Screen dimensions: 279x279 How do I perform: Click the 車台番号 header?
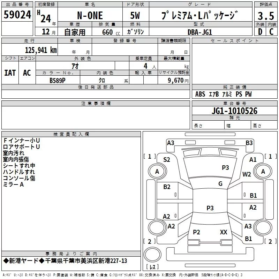(234, 103)
